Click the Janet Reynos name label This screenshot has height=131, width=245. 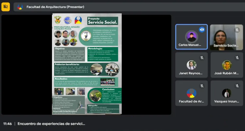[191, 73]
